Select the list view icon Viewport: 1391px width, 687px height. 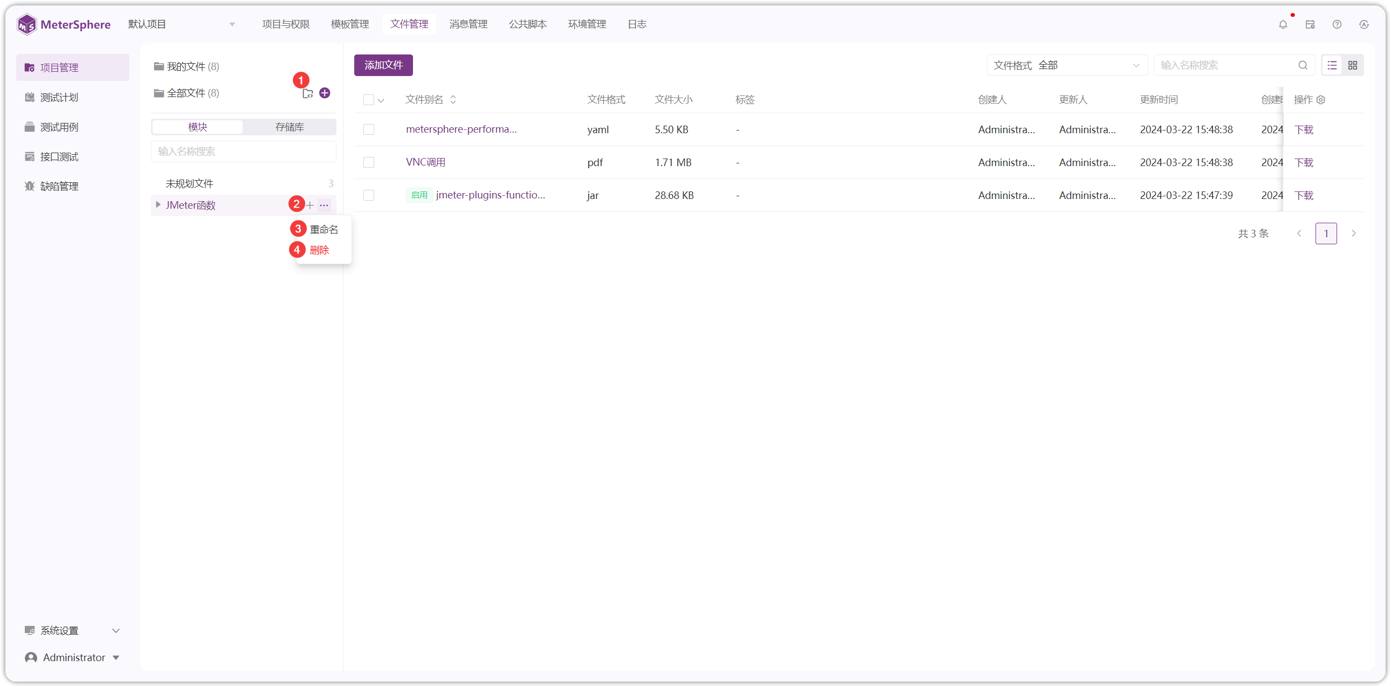(1332, 65)
